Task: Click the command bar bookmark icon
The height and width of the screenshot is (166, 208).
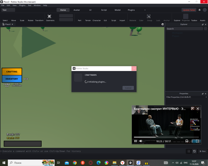Action: (189, 151)
